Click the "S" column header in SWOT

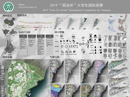23,36
